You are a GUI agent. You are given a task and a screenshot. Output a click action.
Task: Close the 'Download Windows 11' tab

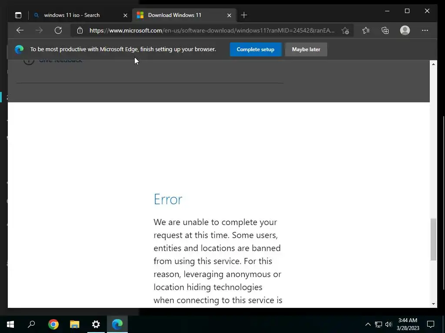pos(229,15)
